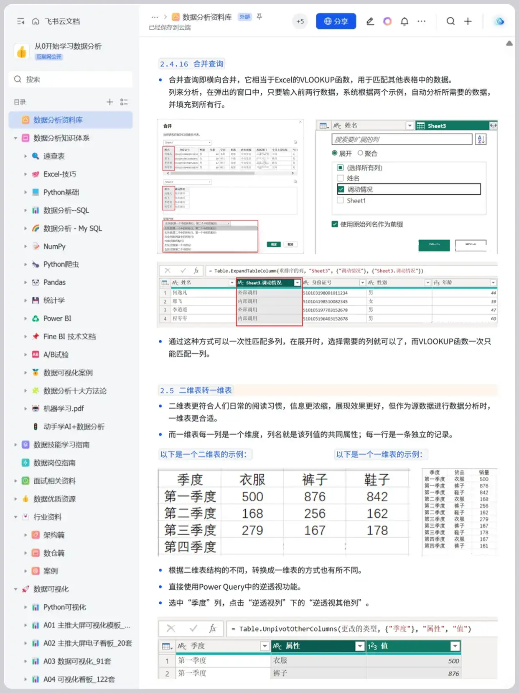Open the more options ellipsis in header
The width and height of the screenshot is (519, 693).
click(421, 21)
